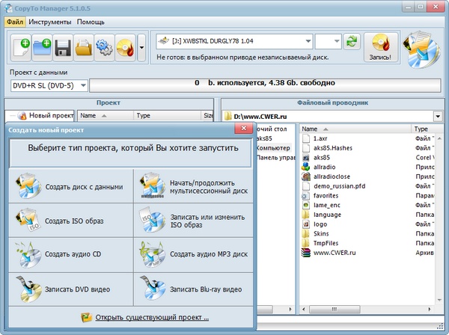Open the Файл menu

coord(16,22)
